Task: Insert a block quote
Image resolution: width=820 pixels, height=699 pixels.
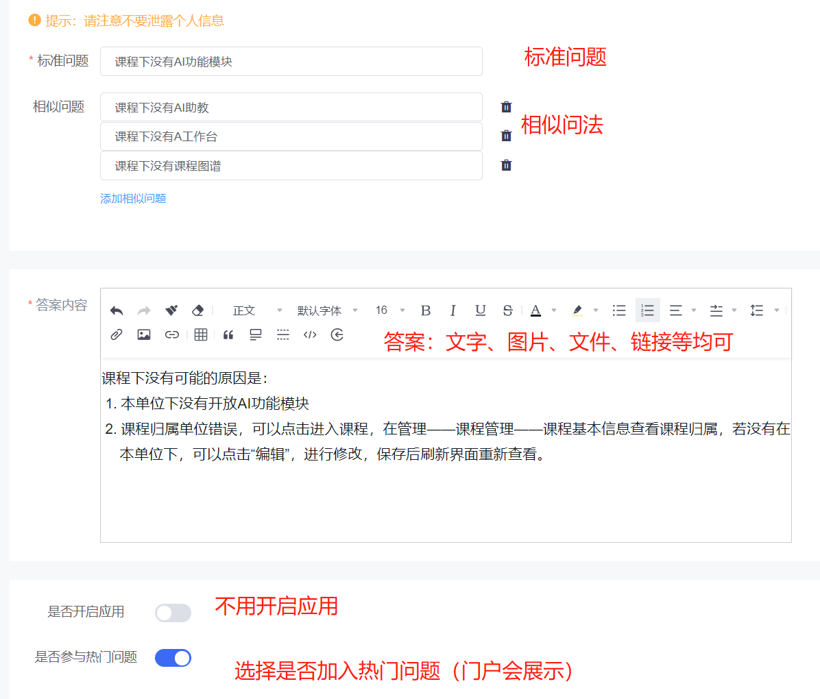Action: point(228,335)
